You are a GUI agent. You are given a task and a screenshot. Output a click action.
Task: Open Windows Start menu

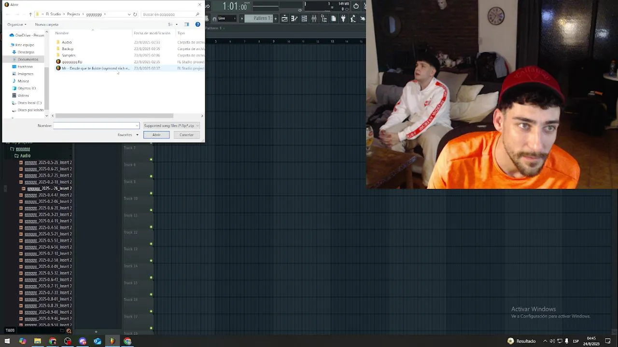(x=7, y=341)
